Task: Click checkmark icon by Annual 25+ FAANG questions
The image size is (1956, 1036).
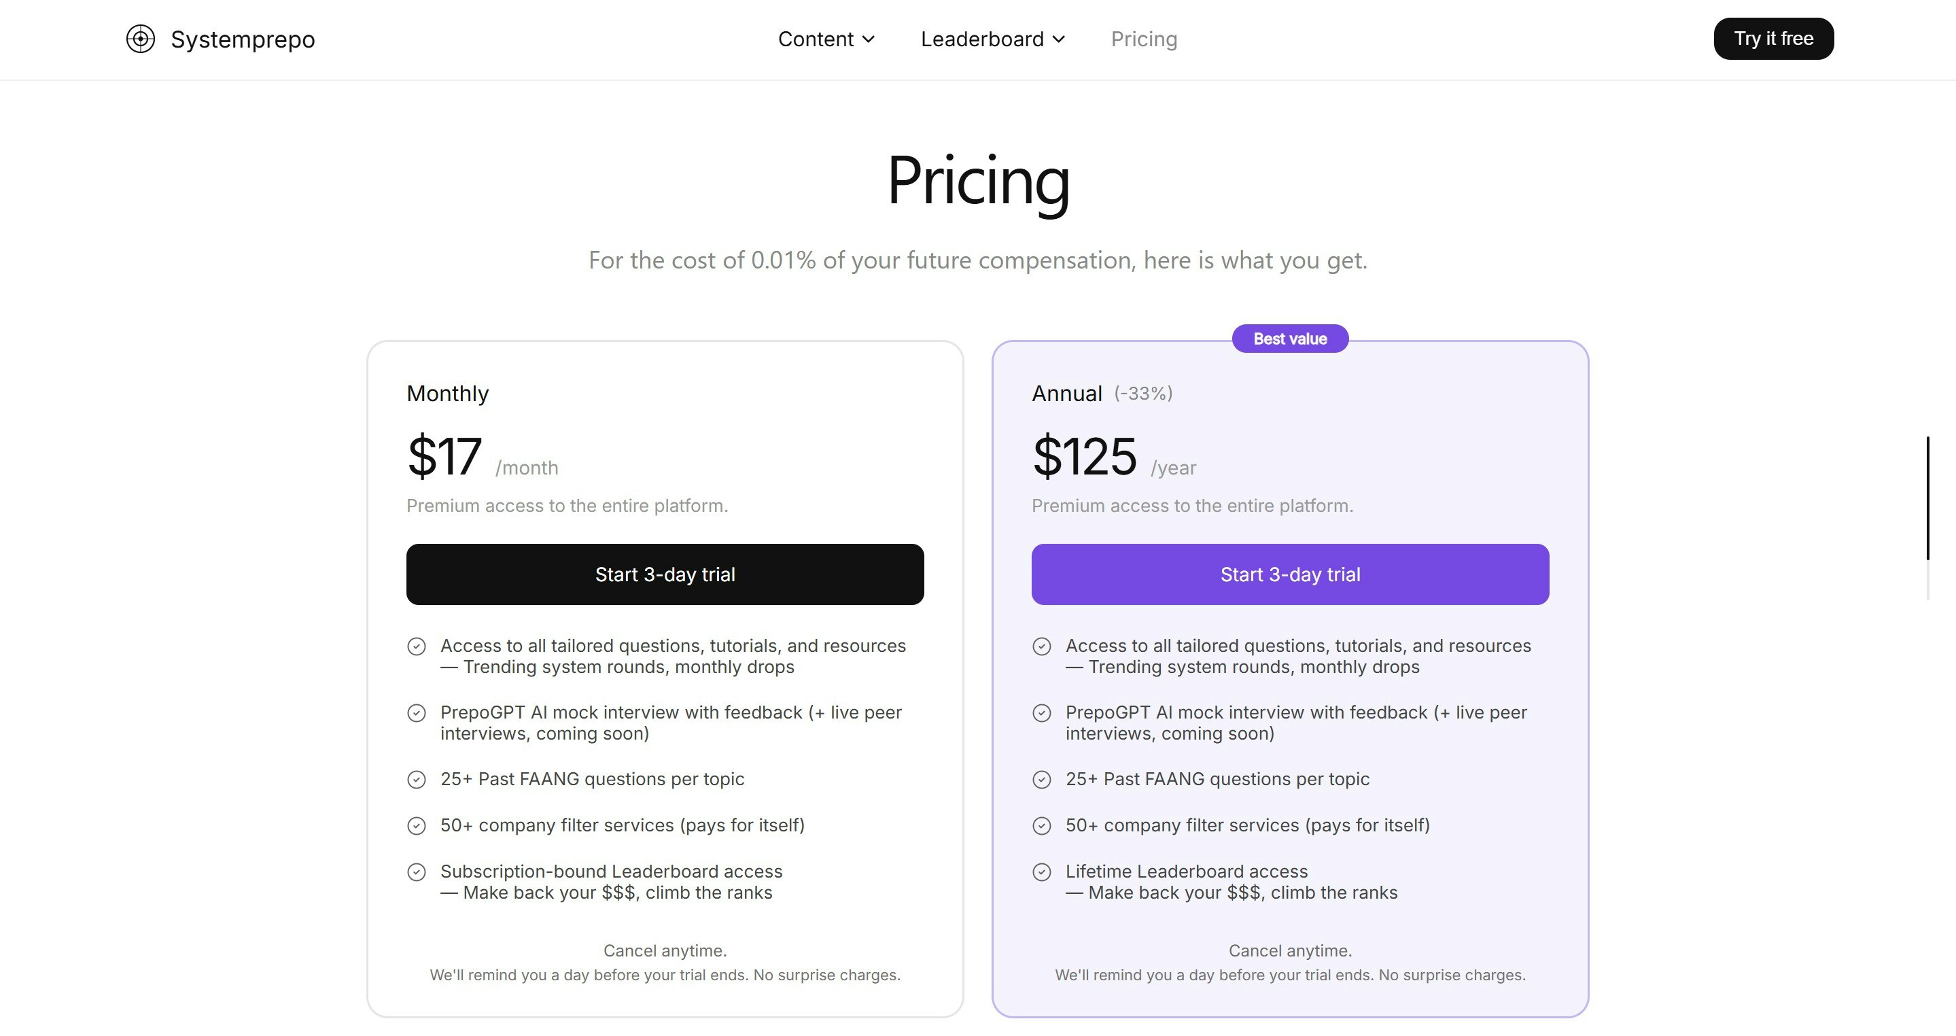Action: [x=1042, y=780]
